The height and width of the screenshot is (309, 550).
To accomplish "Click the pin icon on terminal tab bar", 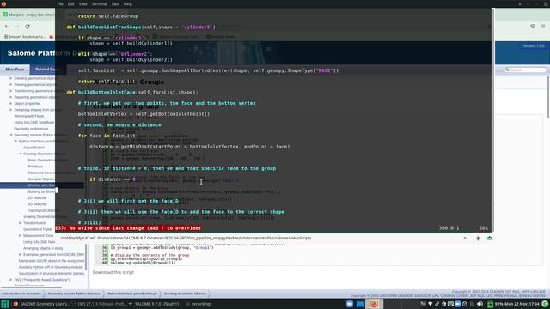I will click(x=478, y=239).
